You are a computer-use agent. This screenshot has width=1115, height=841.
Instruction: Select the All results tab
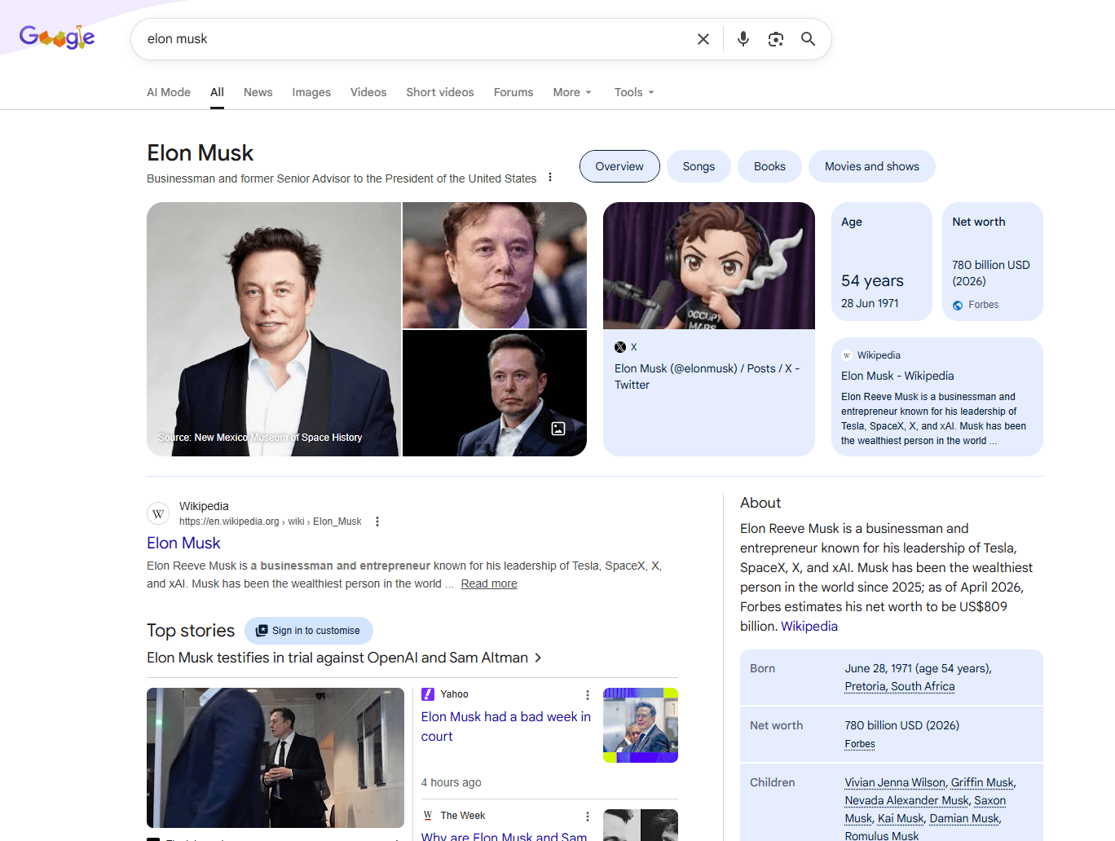coord(217,92)
